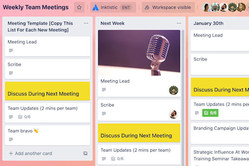The image size is (249, 166).
Task: Click the January 30th list title
Action: (208, 24)
